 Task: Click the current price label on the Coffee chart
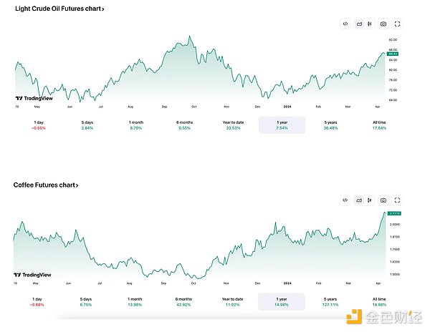tap(393, 213)
